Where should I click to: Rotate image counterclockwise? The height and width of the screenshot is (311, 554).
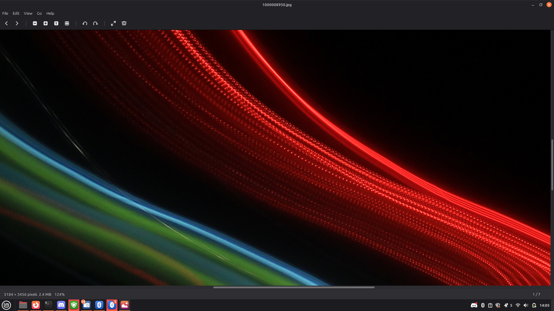[x=85, y=23]
